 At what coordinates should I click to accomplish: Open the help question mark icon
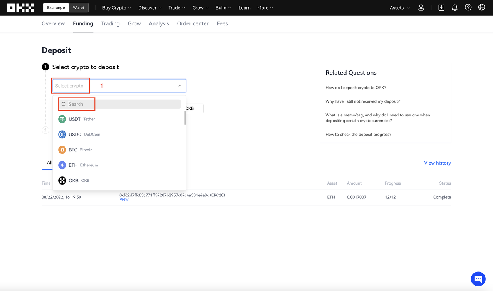[x=468, y=8]
